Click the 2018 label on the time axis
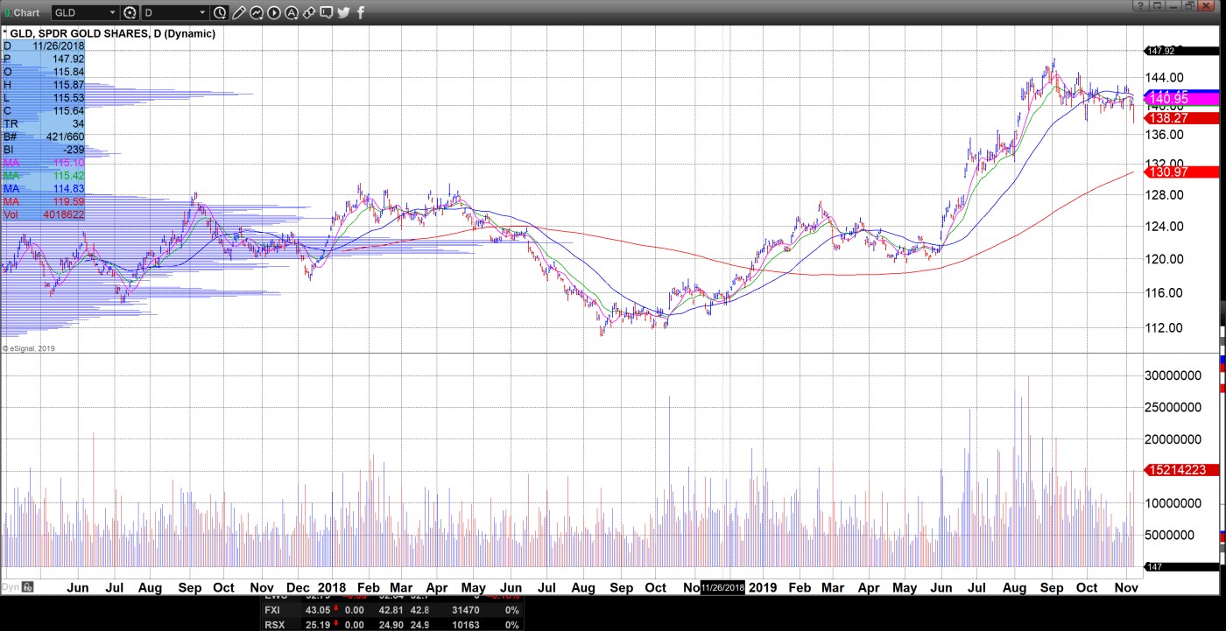This screenshot has height=631, width=1226. tap(332, 588)
